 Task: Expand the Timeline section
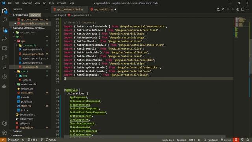coord(17,136)
